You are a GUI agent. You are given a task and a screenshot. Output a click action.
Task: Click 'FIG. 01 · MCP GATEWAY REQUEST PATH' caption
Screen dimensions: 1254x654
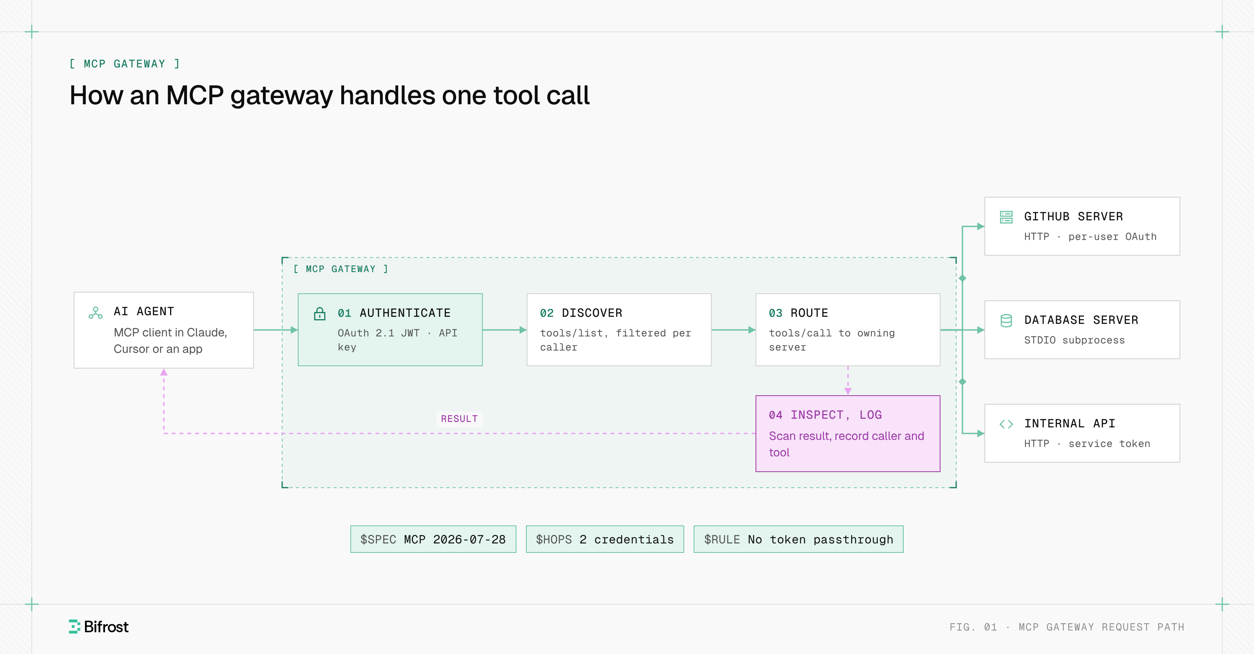[x=1067, y=627]
